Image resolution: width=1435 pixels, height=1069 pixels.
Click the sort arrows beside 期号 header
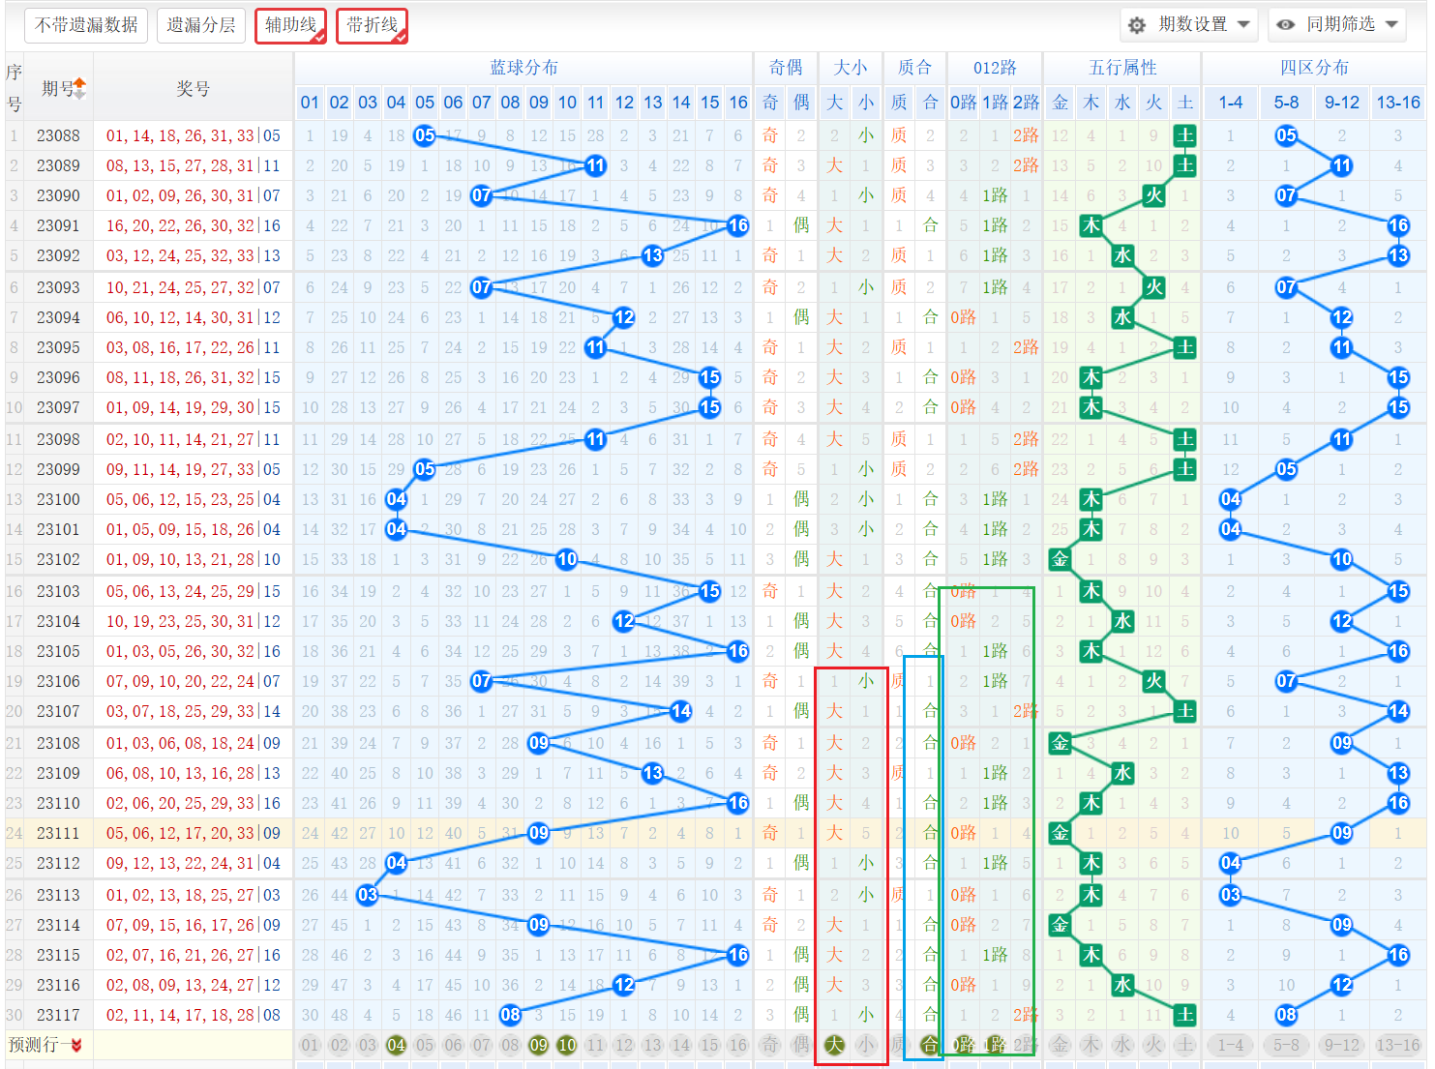(x=80, y=88)
